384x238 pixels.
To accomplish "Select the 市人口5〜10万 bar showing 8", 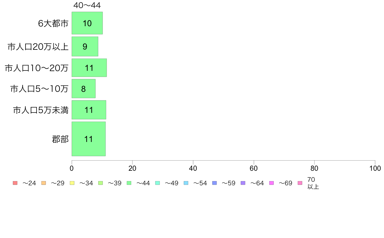I will (x=83, y=89).
